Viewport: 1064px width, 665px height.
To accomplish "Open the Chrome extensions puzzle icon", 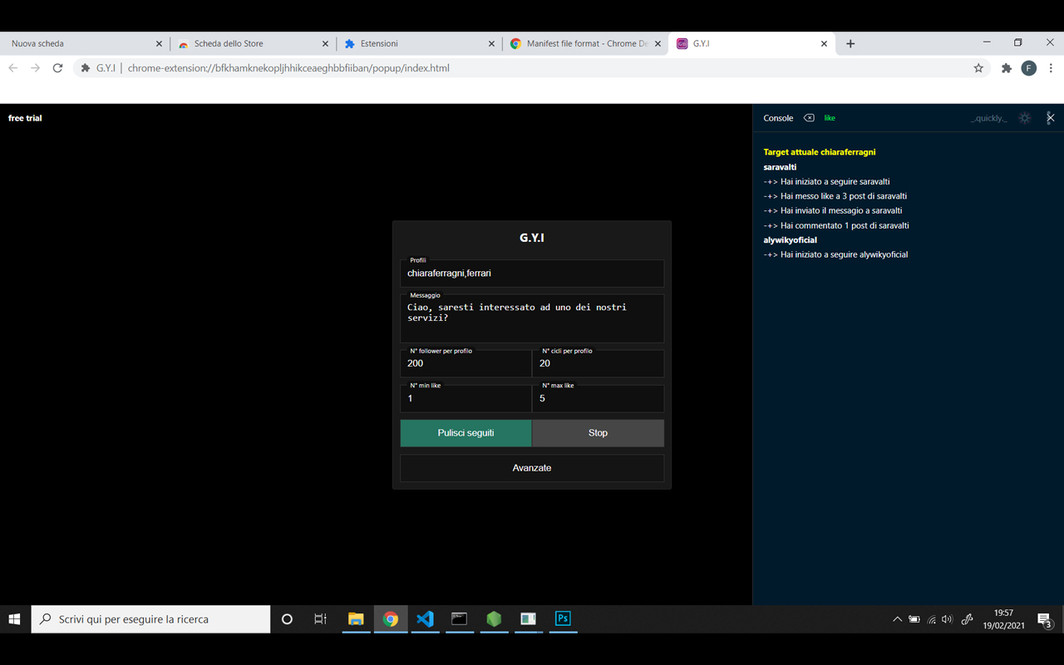I will (x=1006, y=68).
